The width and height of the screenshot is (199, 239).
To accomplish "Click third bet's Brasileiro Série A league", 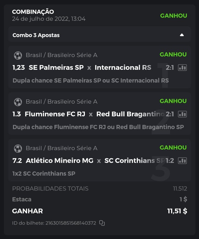I will coord(61,148).
